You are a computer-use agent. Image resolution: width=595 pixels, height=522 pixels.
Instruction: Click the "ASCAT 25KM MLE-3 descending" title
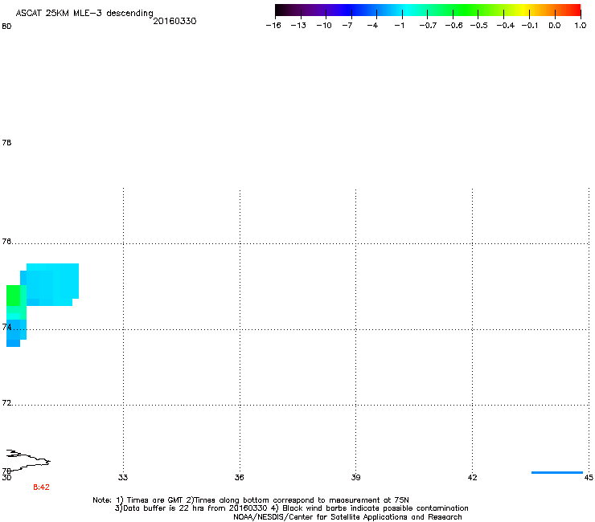[x=84, y=14]
